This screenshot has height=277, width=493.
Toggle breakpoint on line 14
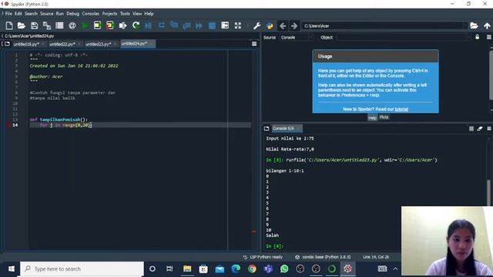coord(8,125)
